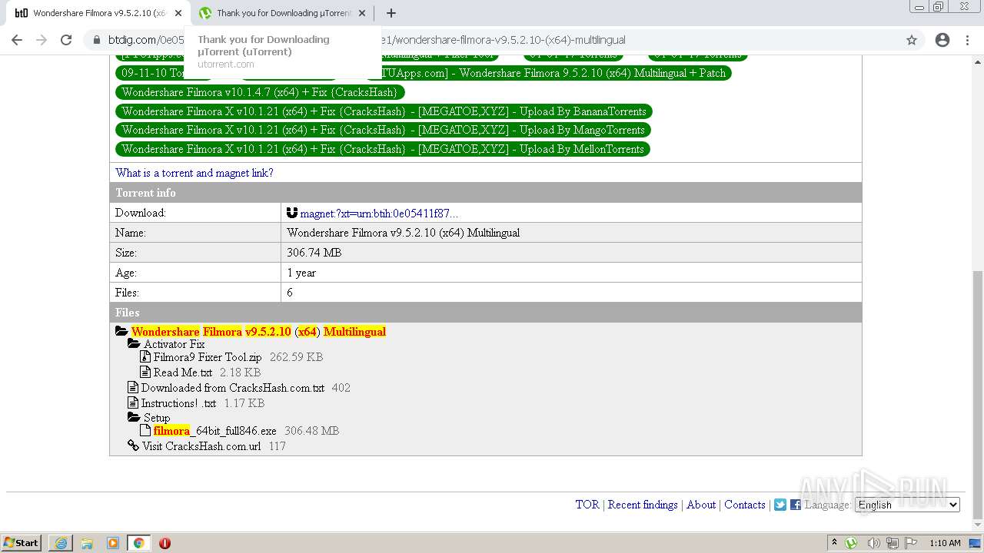Click the Visit CracksHash.com.url link icon
This screenshot has width=984, height=553.
click(134, 445)
